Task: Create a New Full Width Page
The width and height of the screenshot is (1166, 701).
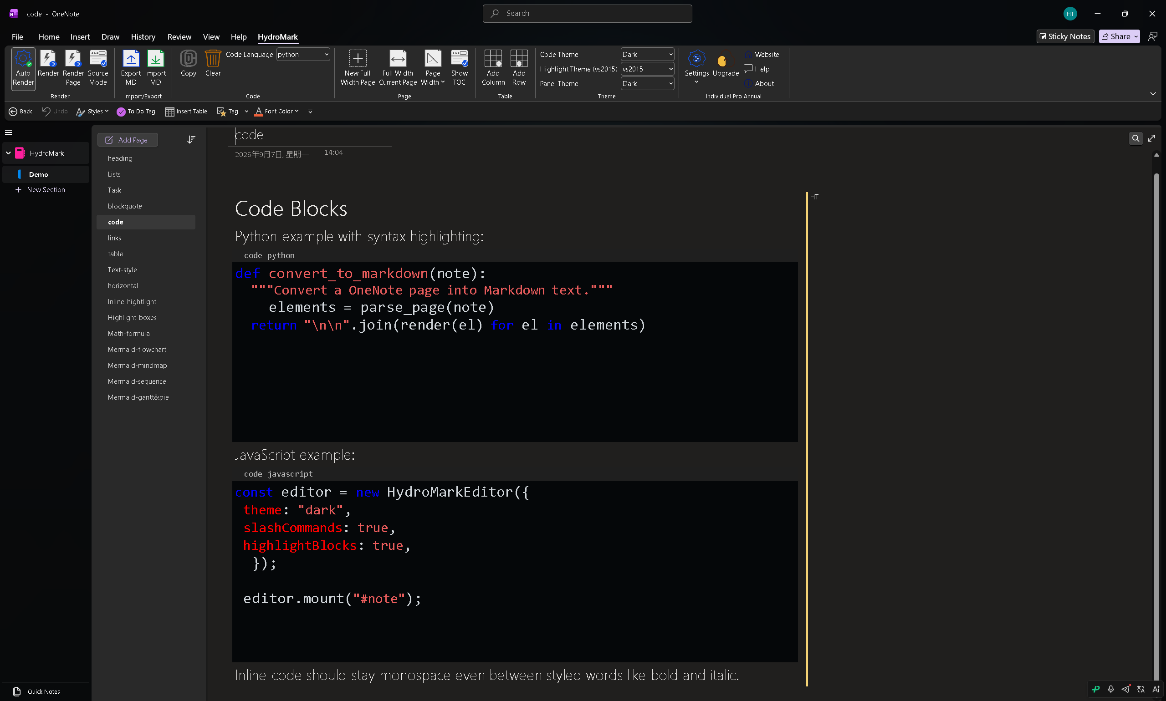Action: point(358,68)
